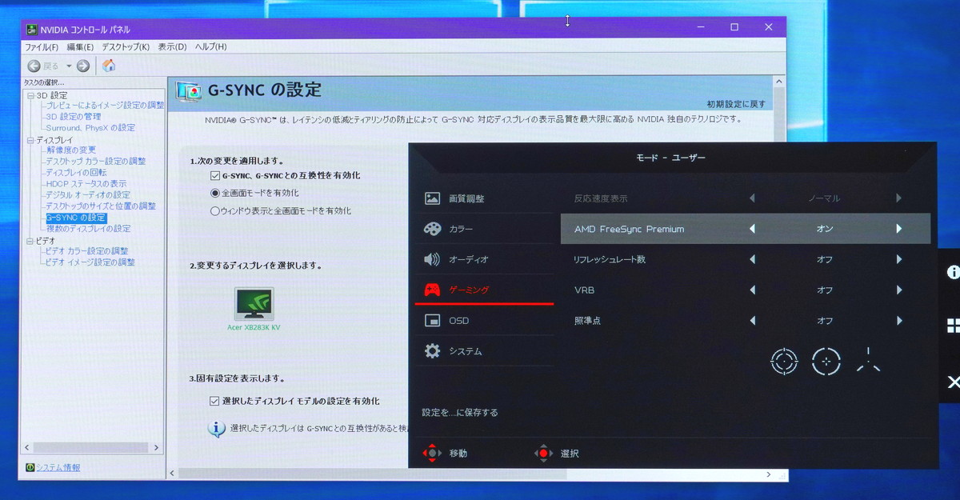Click left arrow for 照準点
The image size is (960, 500).
[752, 321]
